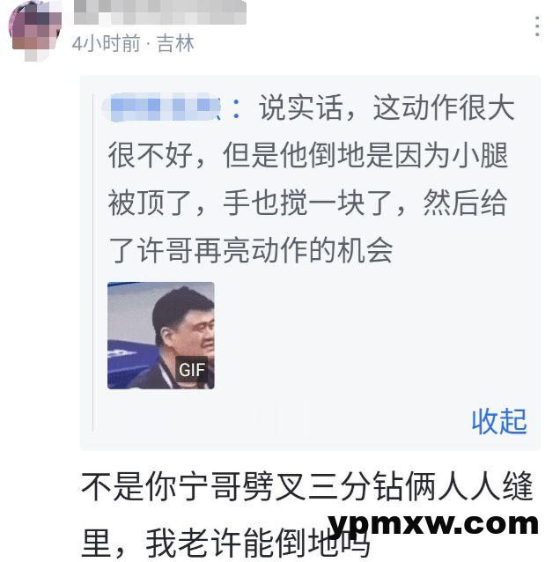Open the GIF thumbnail image
This screenshot has width=560, height=562.
click(x=161, y=336)
